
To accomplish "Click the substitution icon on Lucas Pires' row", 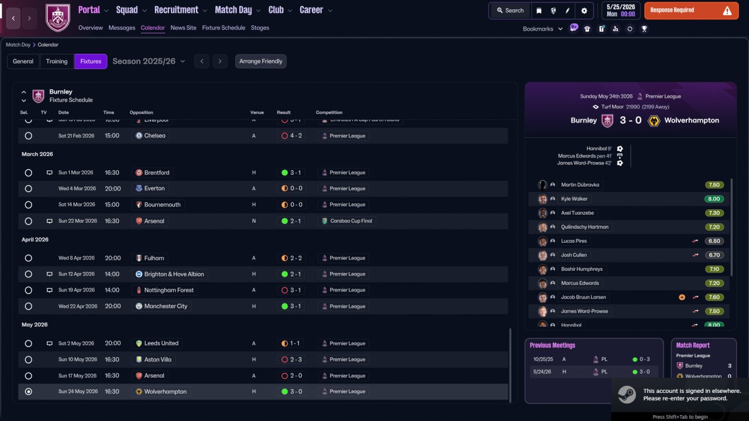I will coord(695,241).
